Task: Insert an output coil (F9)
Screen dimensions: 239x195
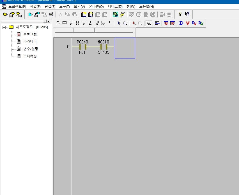Action: pos(97,23)
